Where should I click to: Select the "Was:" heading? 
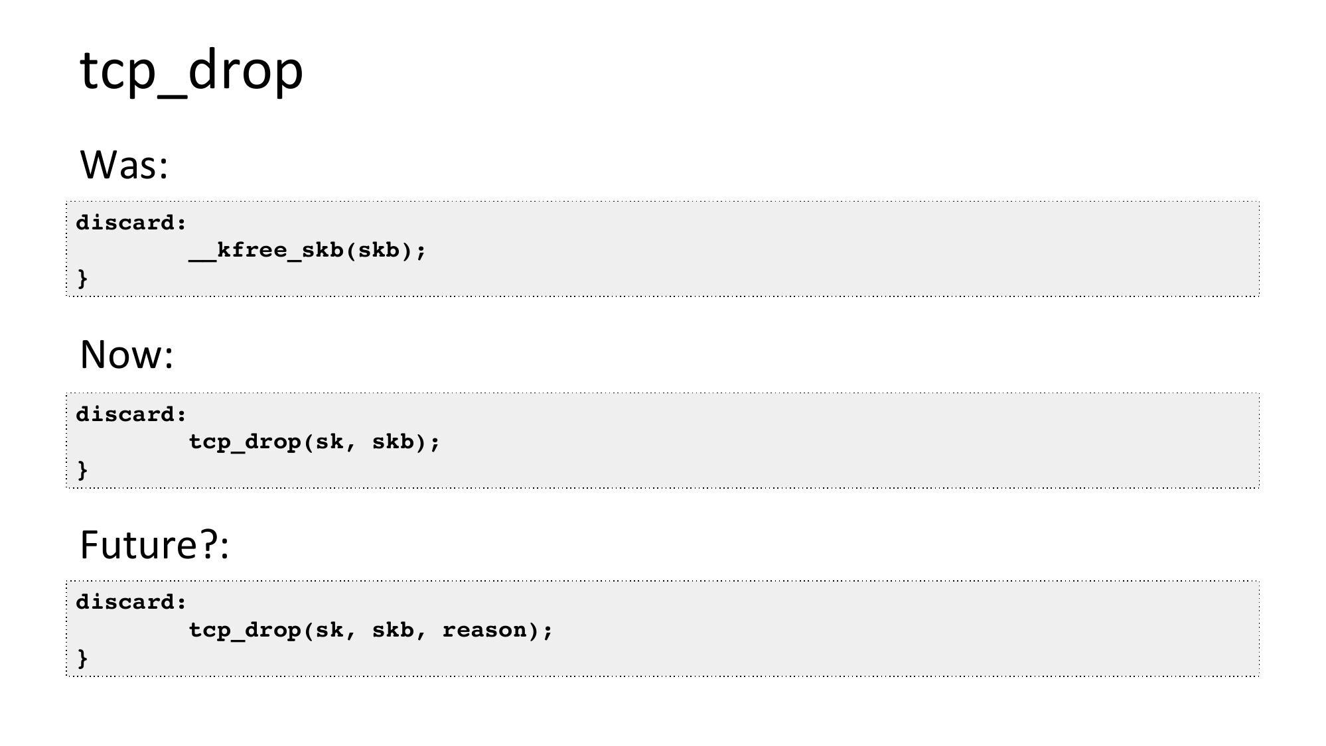point(124,164)
